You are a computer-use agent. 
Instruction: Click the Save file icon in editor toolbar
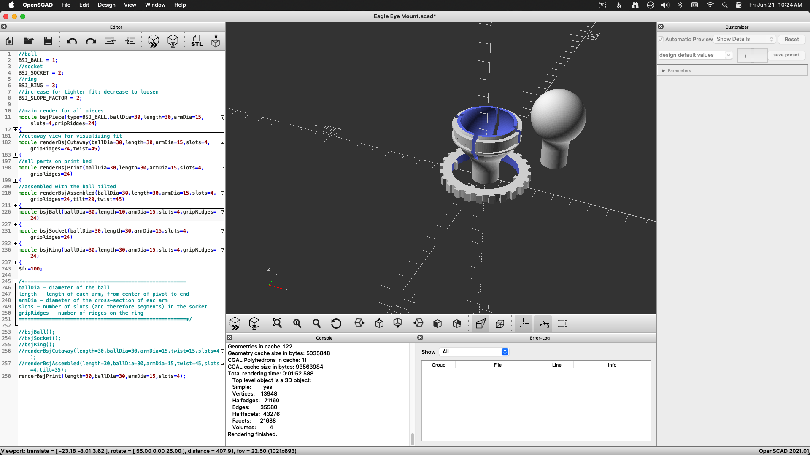click(x=48, y=41)
